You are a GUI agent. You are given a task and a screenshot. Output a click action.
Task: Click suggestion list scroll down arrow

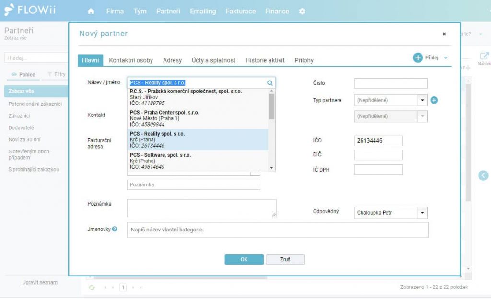point(271,168)
